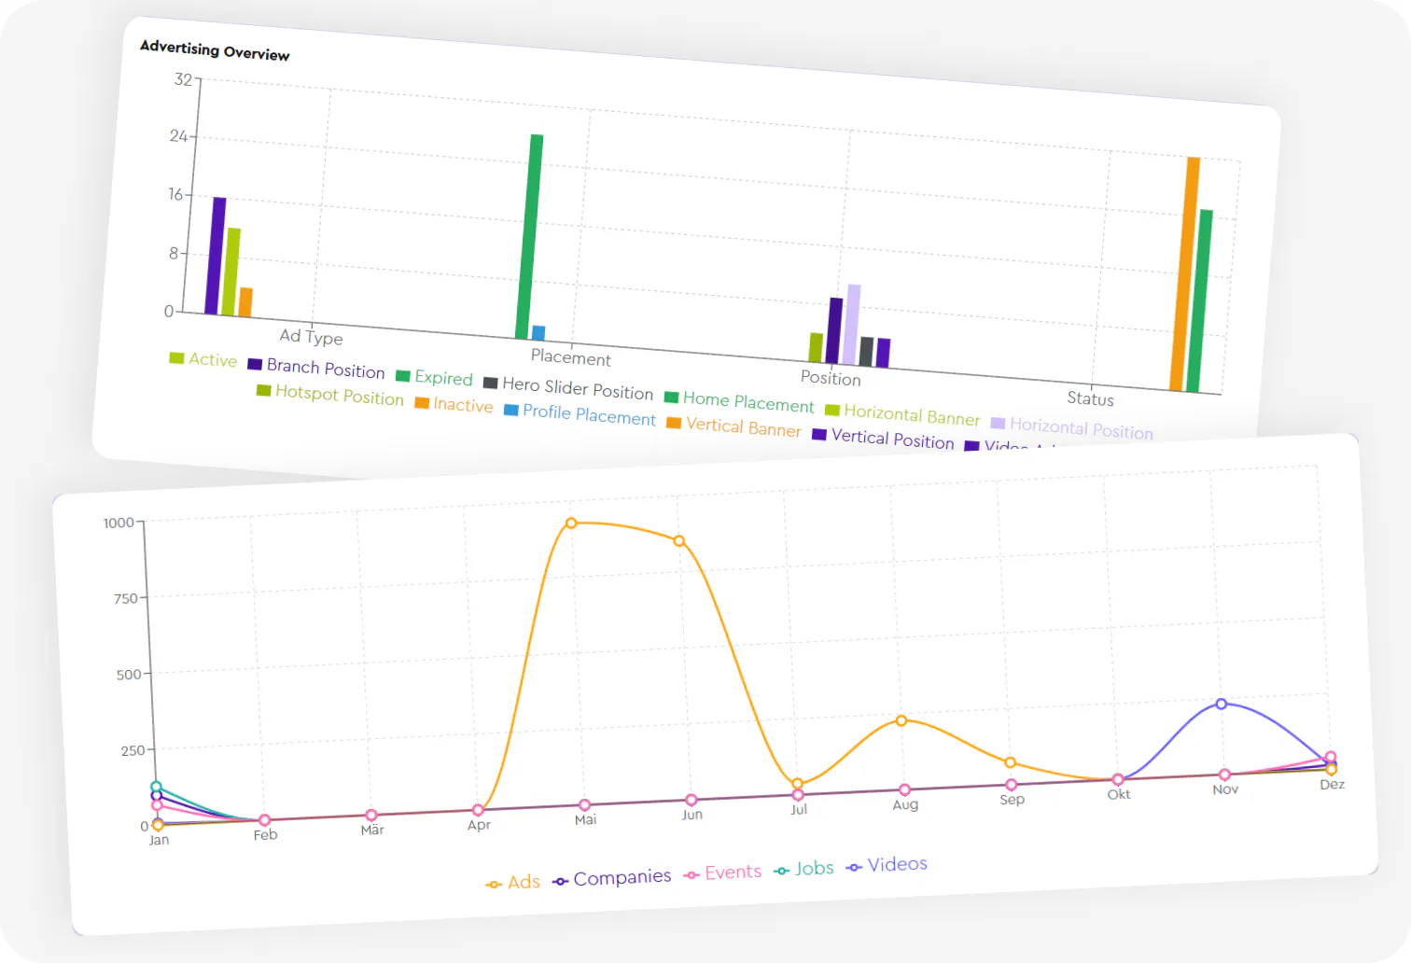Viewport: 1411px width, 963px height.
Task: Toggle the Vertical Banner legend entry
Action: click(x=733, y=426)
